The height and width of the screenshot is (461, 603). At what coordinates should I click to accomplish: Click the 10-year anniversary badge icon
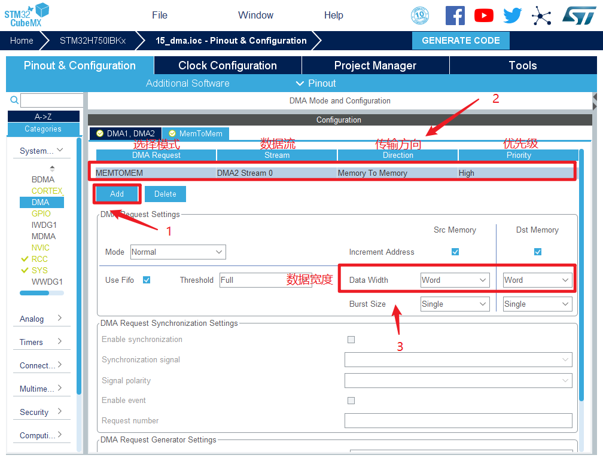pos(420,16)
